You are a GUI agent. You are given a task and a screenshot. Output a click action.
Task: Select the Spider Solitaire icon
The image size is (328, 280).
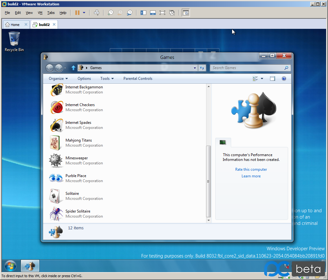pyautogui.click(x=56, y=214)
